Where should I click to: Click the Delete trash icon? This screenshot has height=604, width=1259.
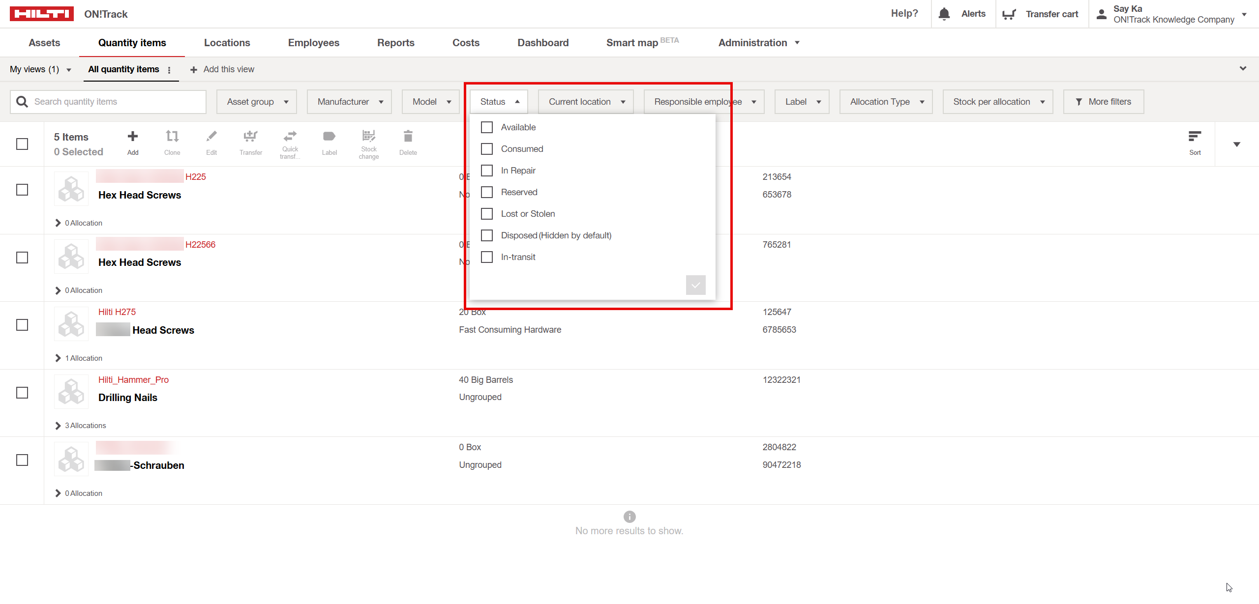pos(408,136)
